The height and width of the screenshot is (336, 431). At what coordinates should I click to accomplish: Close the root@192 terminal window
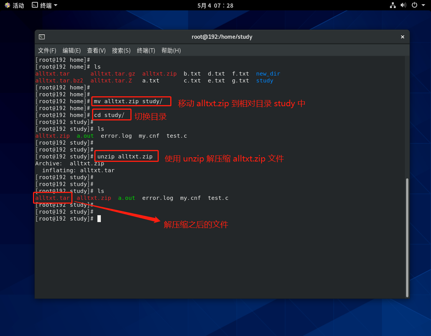click(402, 37)
